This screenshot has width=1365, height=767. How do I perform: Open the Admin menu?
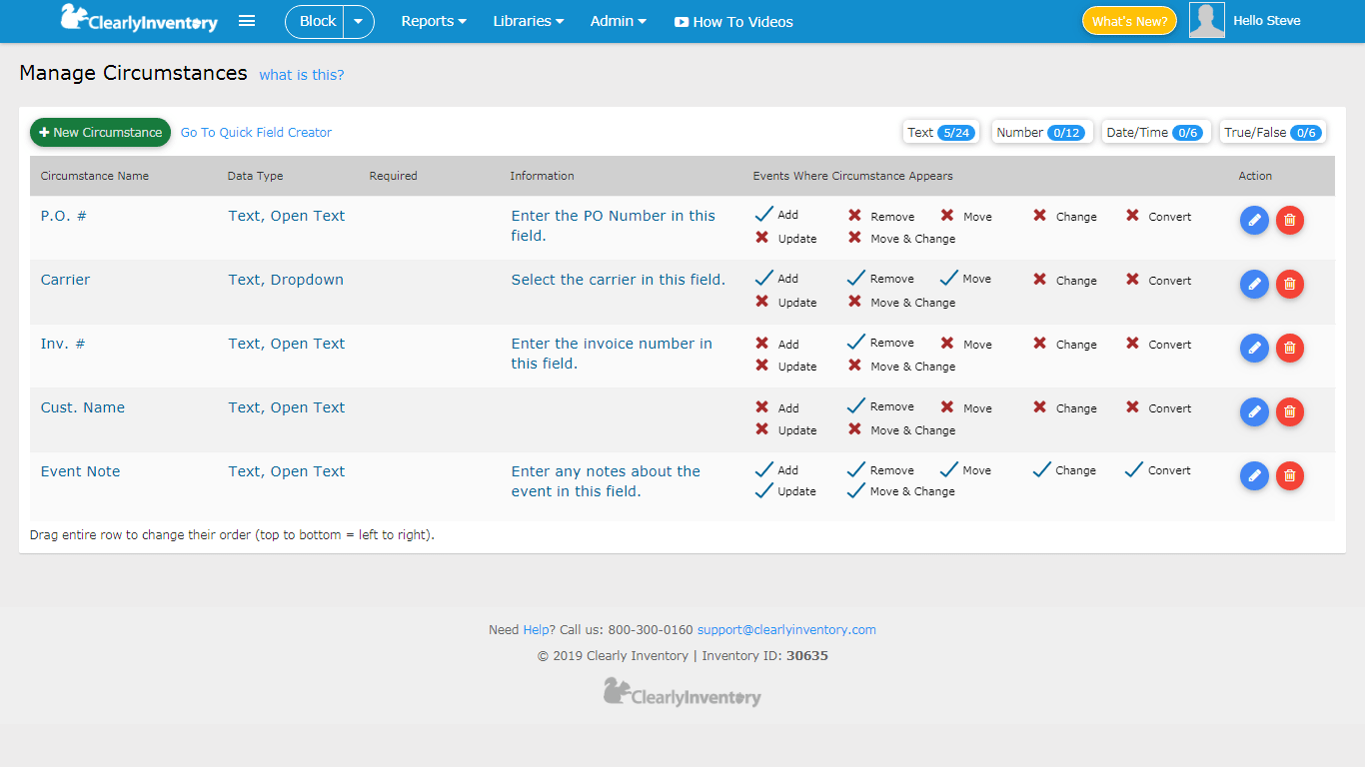coord(618,22)
